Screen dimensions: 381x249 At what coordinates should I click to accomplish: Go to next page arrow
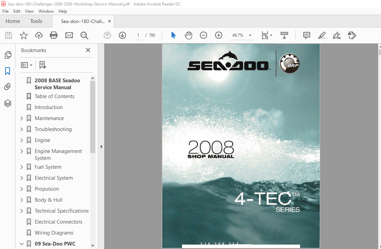pyautogui.click(x=122, y=35)
